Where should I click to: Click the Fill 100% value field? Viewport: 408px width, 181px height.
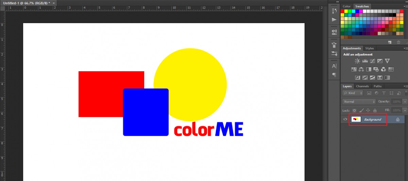tap(396, 110)
